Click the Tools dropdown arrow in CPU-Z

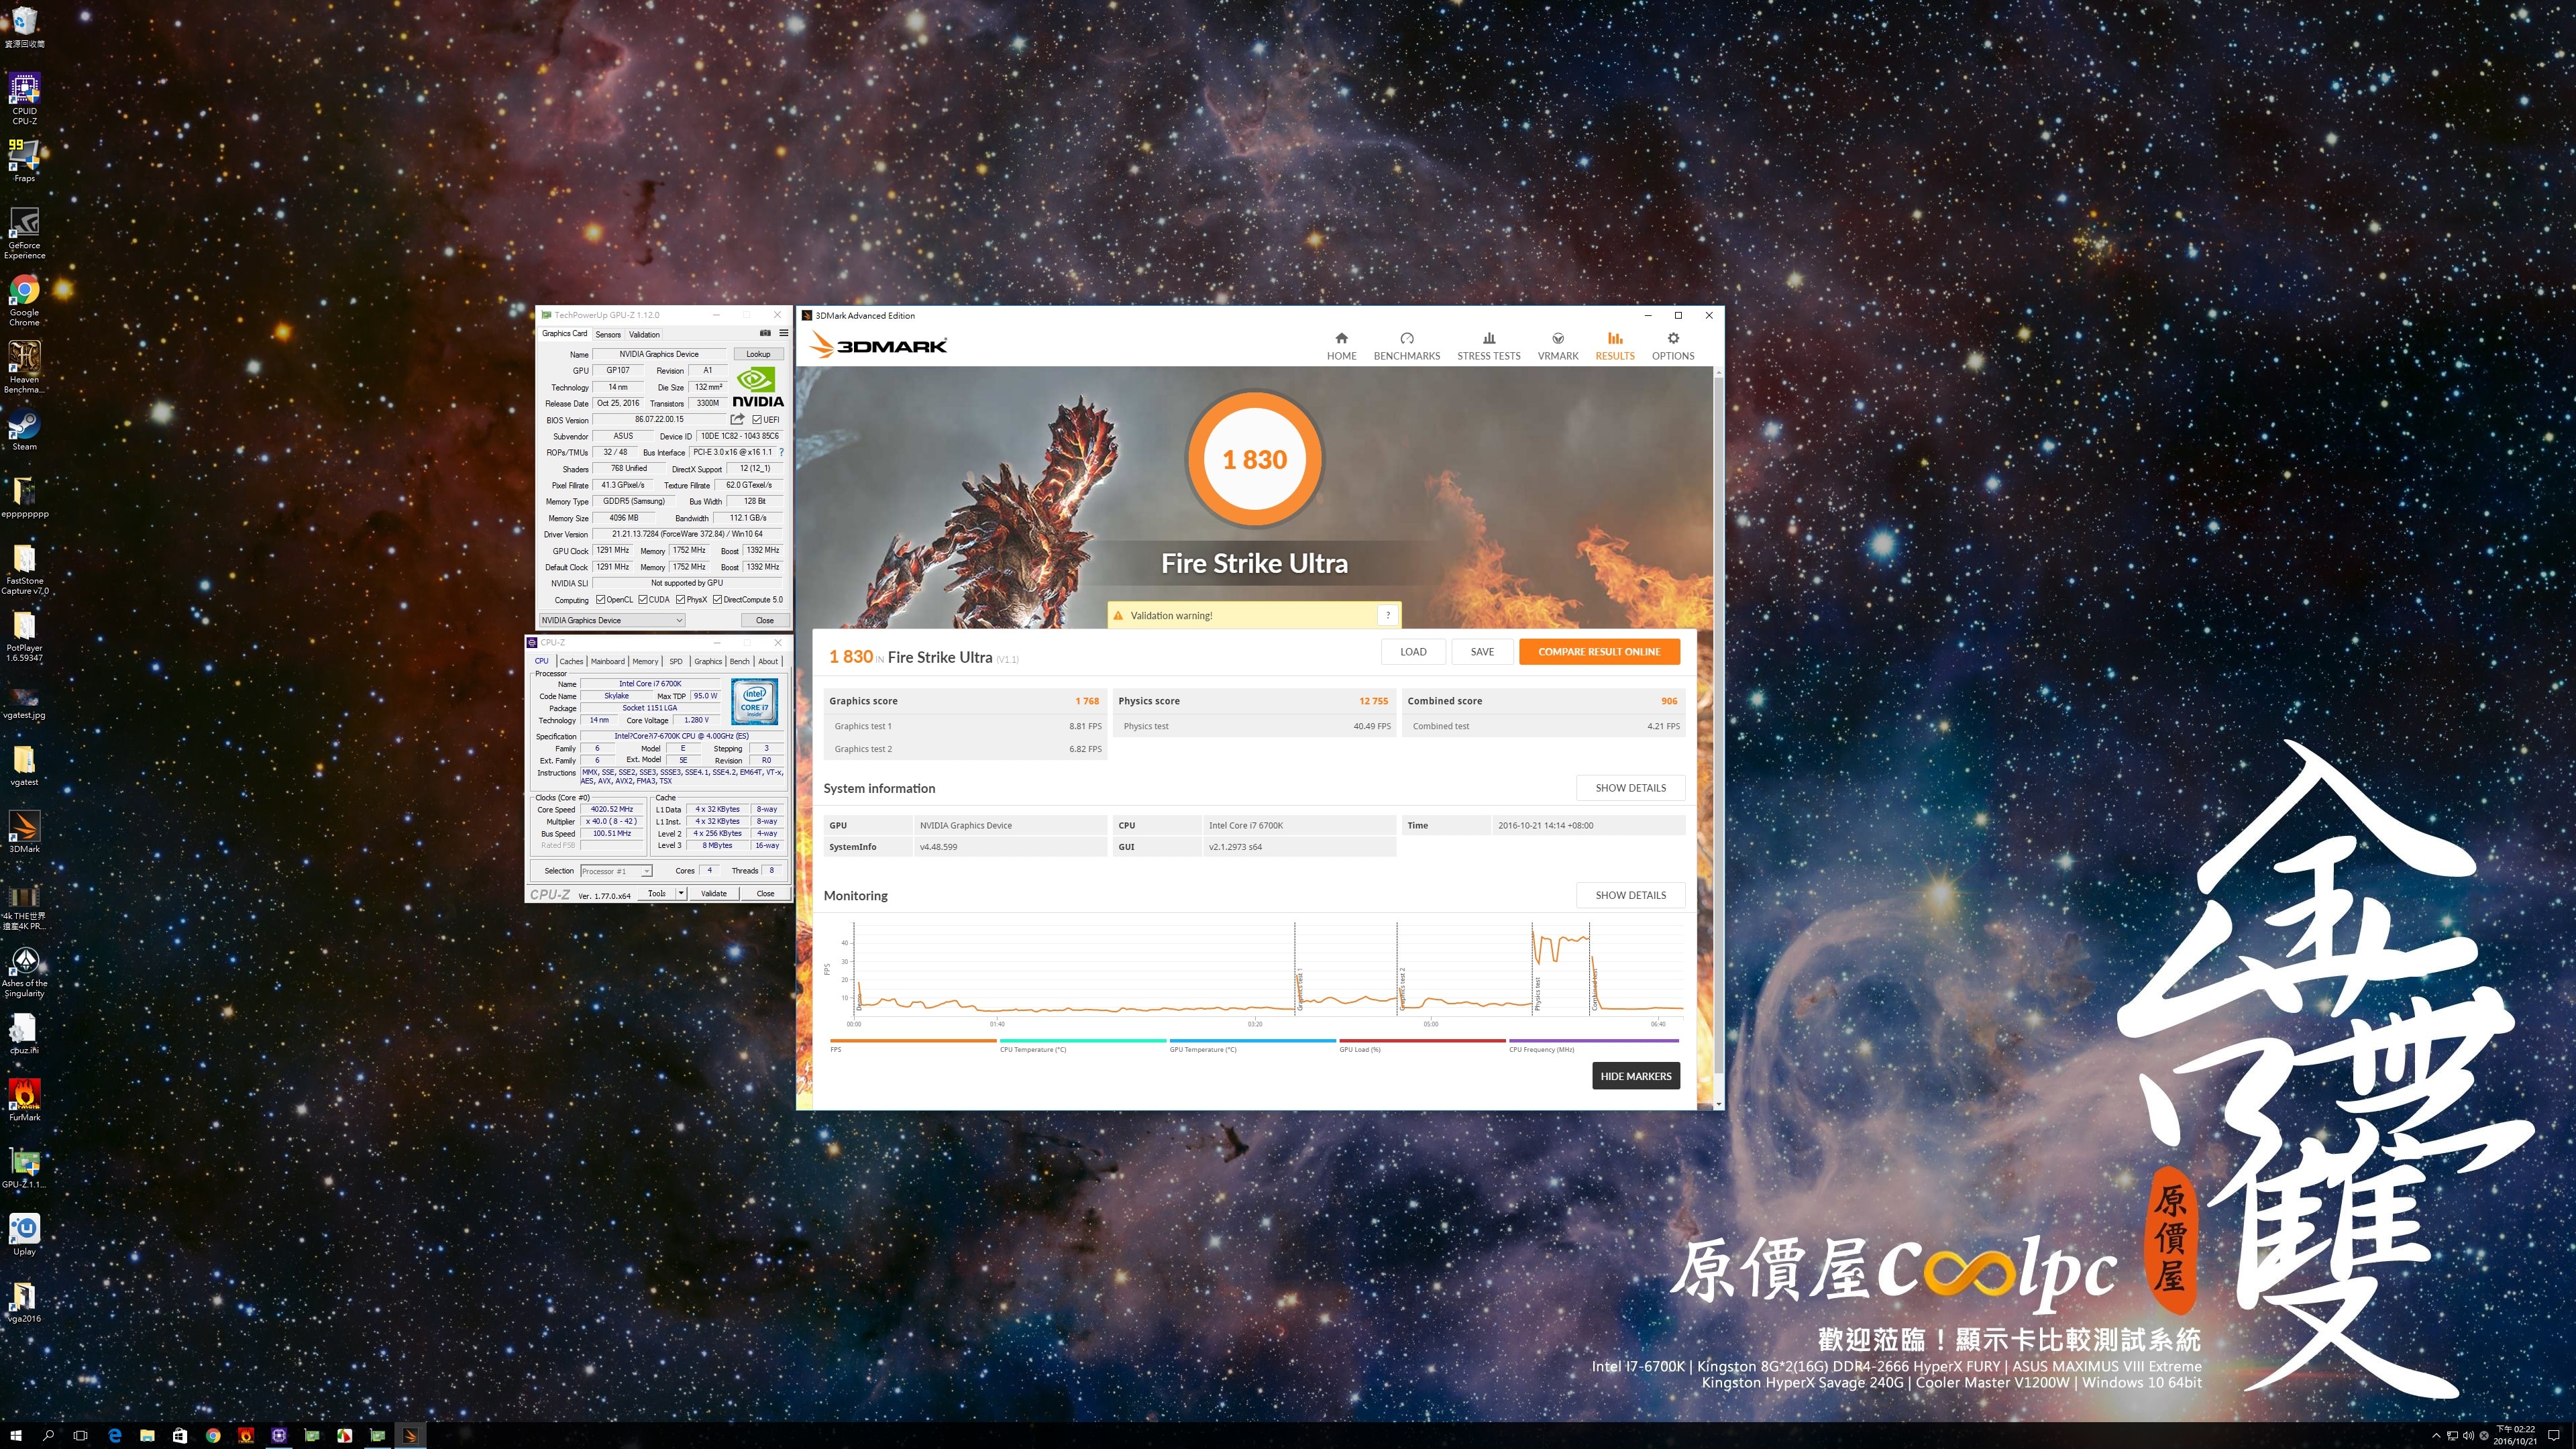point(681,894)
